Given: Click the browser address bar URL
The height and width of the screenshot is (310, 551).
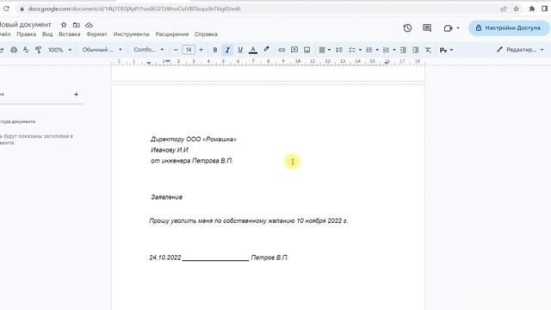Looking at the screenshot, I should point(134,9).
